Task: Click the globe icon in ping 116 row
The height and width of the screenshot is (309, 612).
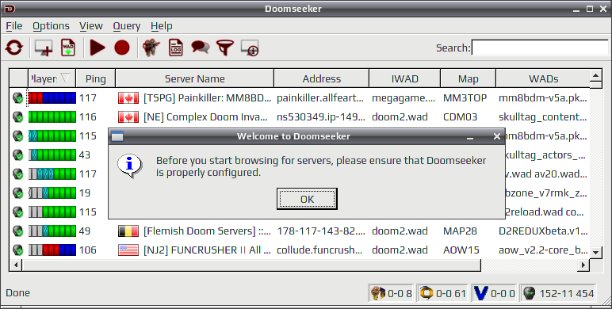Action: click(x=18, y=117)
